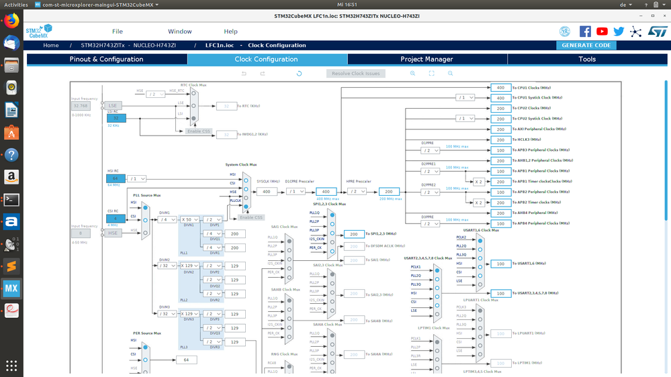
Task: Open the DIVP1 /2 dropdown
Action: 213,220
